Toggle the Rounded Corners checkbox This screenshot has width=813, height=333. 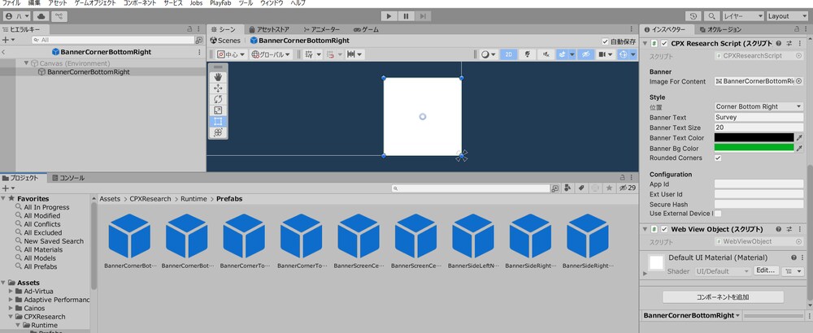(x=718, y=158)
